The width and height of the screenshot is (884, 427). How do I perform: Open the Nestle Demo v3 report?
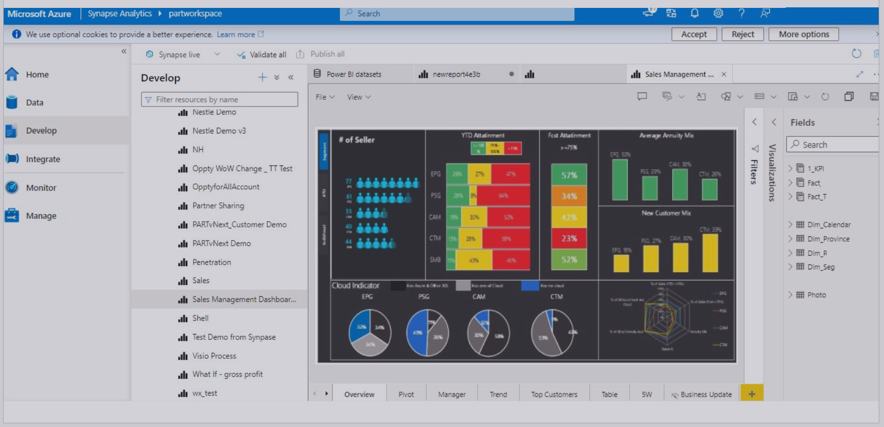point(219,131)
